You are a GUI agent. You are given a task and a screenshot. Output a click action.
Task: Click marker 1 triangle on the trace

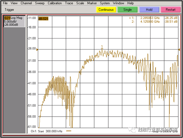102,49
